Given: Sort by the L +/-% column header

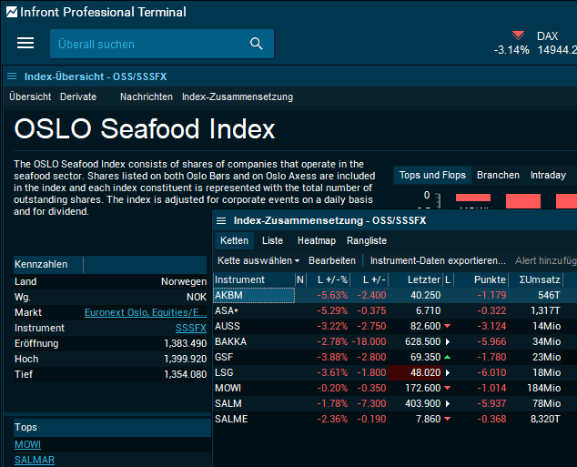Looking at the screenshot, I should (x=334, y=279).
